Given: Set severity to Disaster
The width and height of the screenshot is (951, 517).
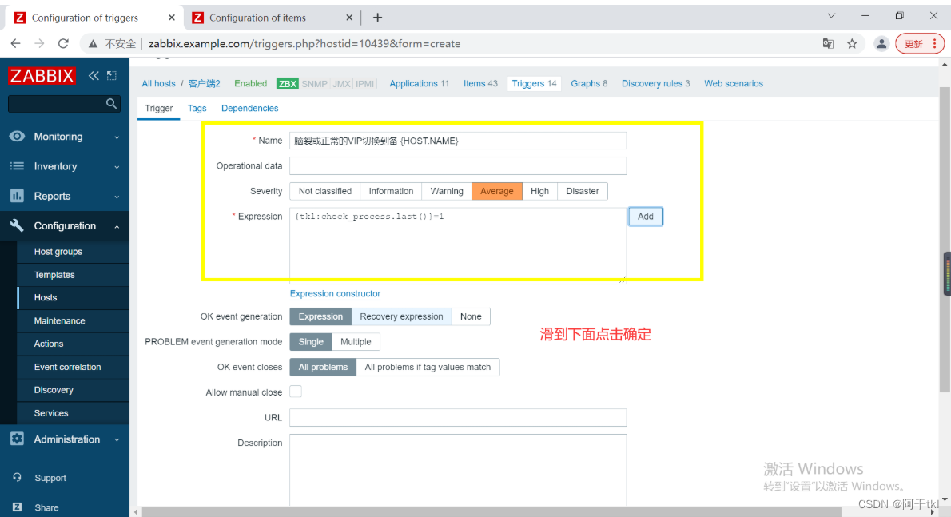Looking at the screenshot, I should (x=583, y=191).
